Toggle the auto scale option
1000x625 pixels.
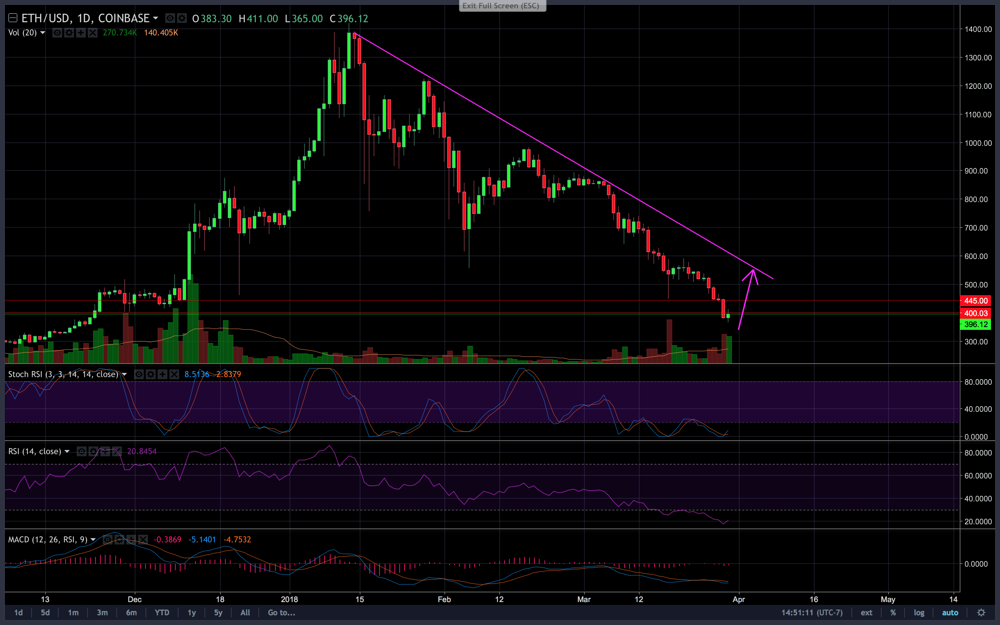point(950,612)
